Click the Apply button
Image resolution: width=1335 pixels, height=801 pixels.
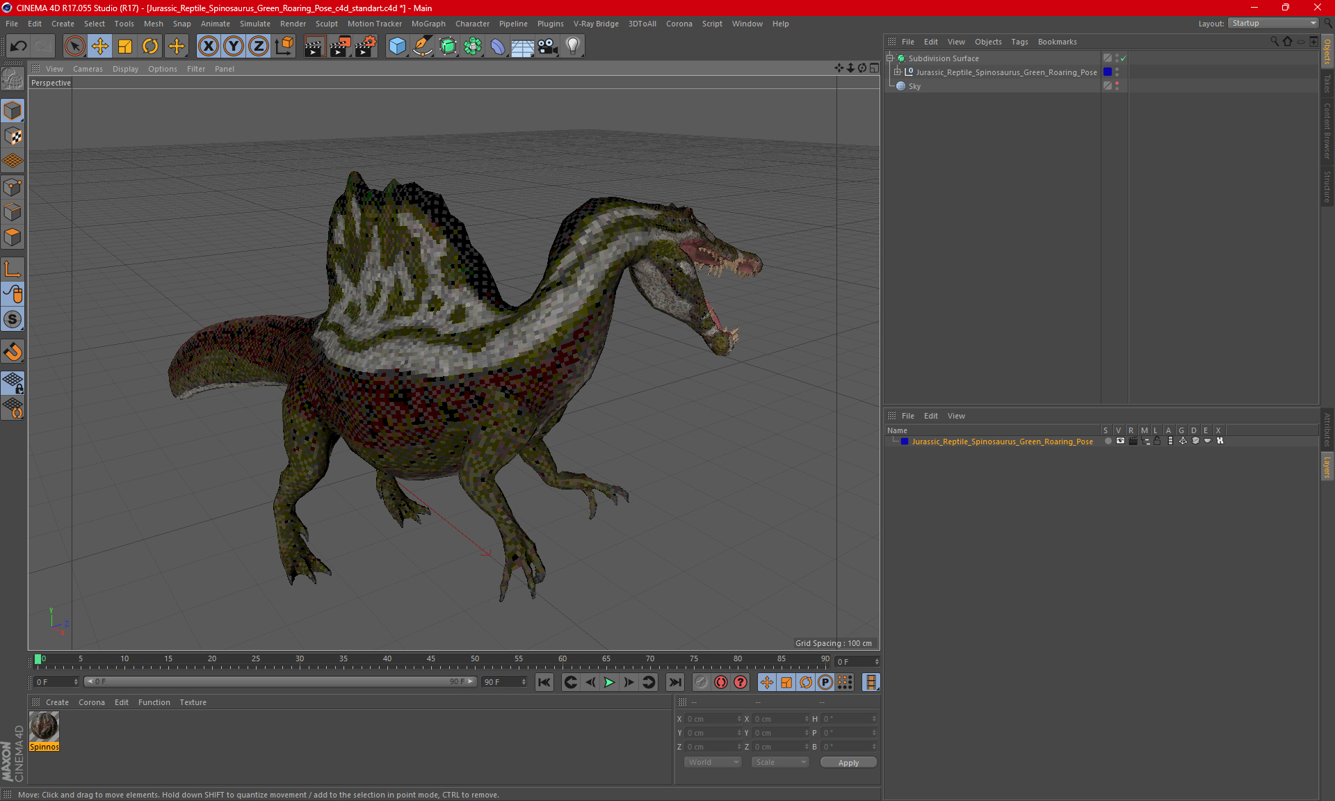[x=848, y=763]
